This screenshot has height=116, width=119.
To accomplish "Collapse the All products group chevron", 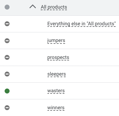I will pos(33,7).
